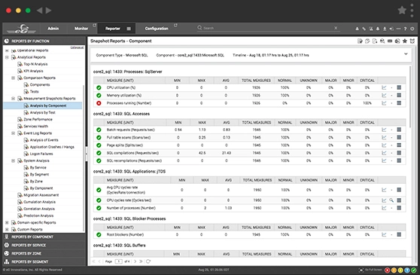This screenshot has width=420, height=275.
Task: Refresh the report with reload icon
Action: pyautogui.click(x=148, y=261)
